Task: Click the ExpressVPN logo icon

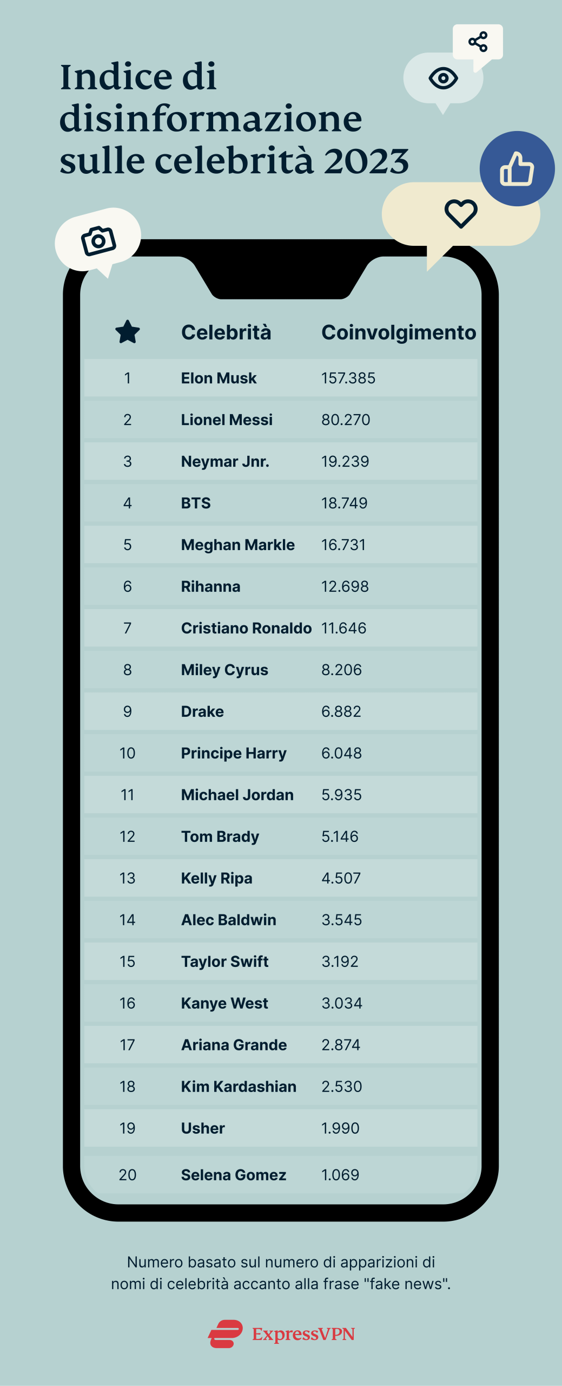Action: (226, 1333)
